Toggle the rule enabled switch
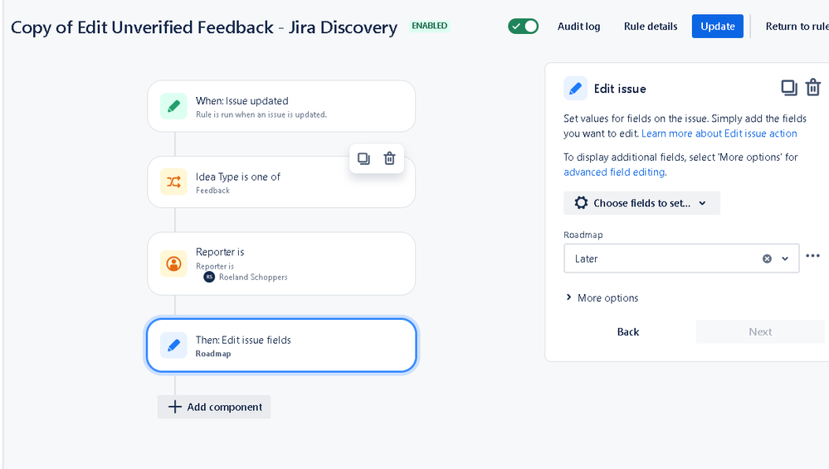This screenshot has height=469, width=829. pos(523,27)
